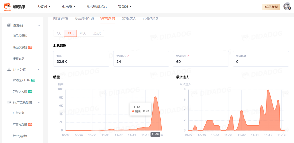Viewport: 294px width, 143px height.
Task: Open the 大数据 dropdown menu
Action: click(x=44, y=7)
